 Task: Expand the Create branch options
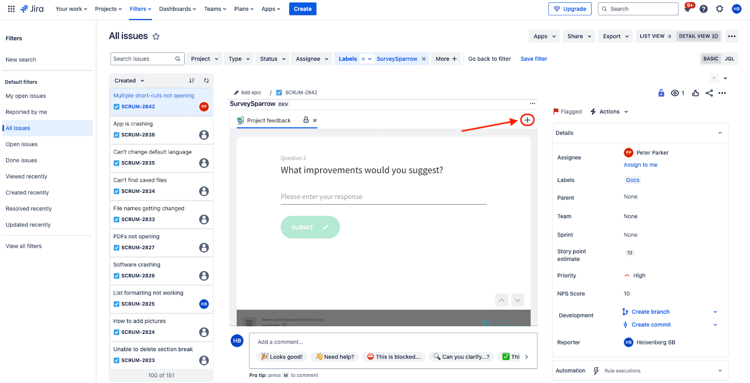pos(715,312)
